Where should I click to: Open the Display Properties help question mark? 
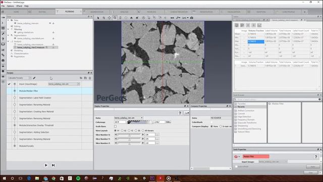[180, 113]
